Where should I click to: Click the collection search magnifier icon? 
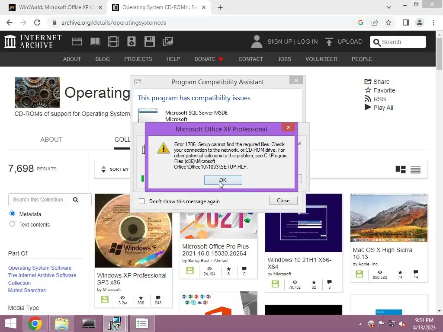(75, 200)
